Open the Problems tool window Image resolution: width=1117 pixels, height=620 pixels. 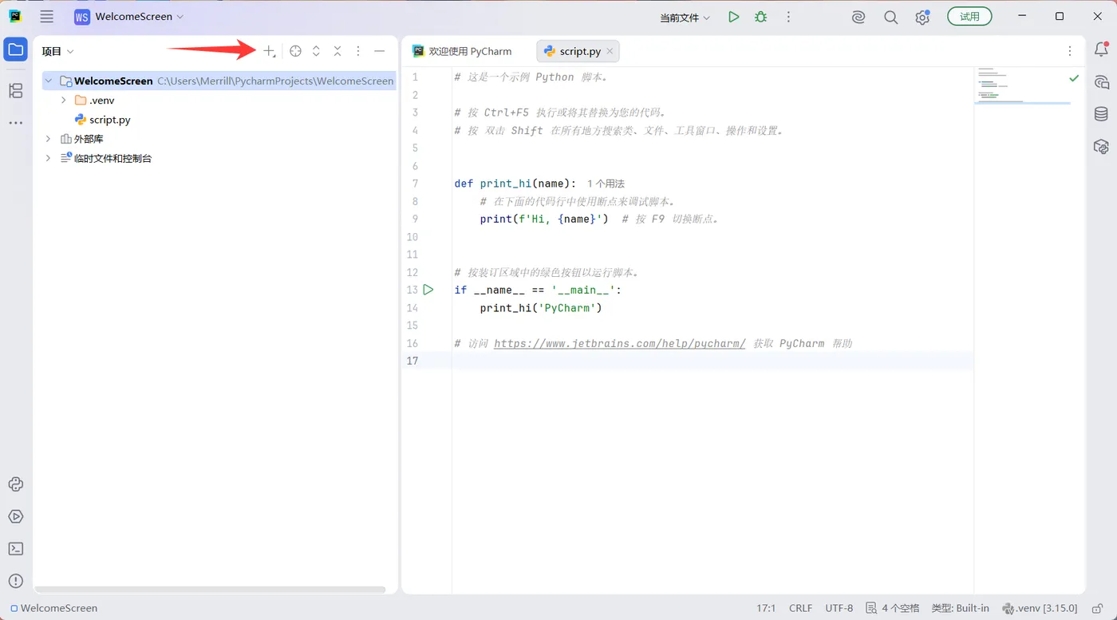coord(16,581)
